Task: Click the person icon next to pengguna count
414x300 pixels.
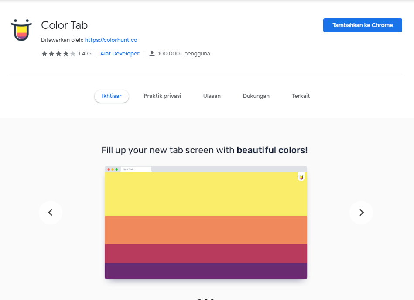Action: point(151,53)
